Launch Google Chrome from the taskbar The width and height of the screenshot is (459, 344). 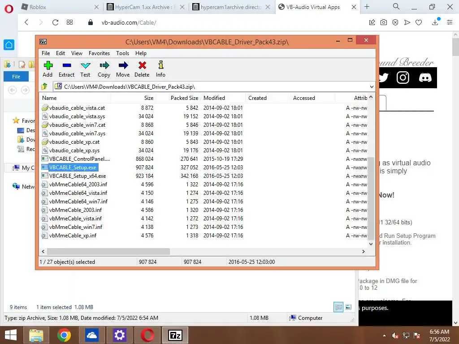pyautogui.click(x=64, y=335)
